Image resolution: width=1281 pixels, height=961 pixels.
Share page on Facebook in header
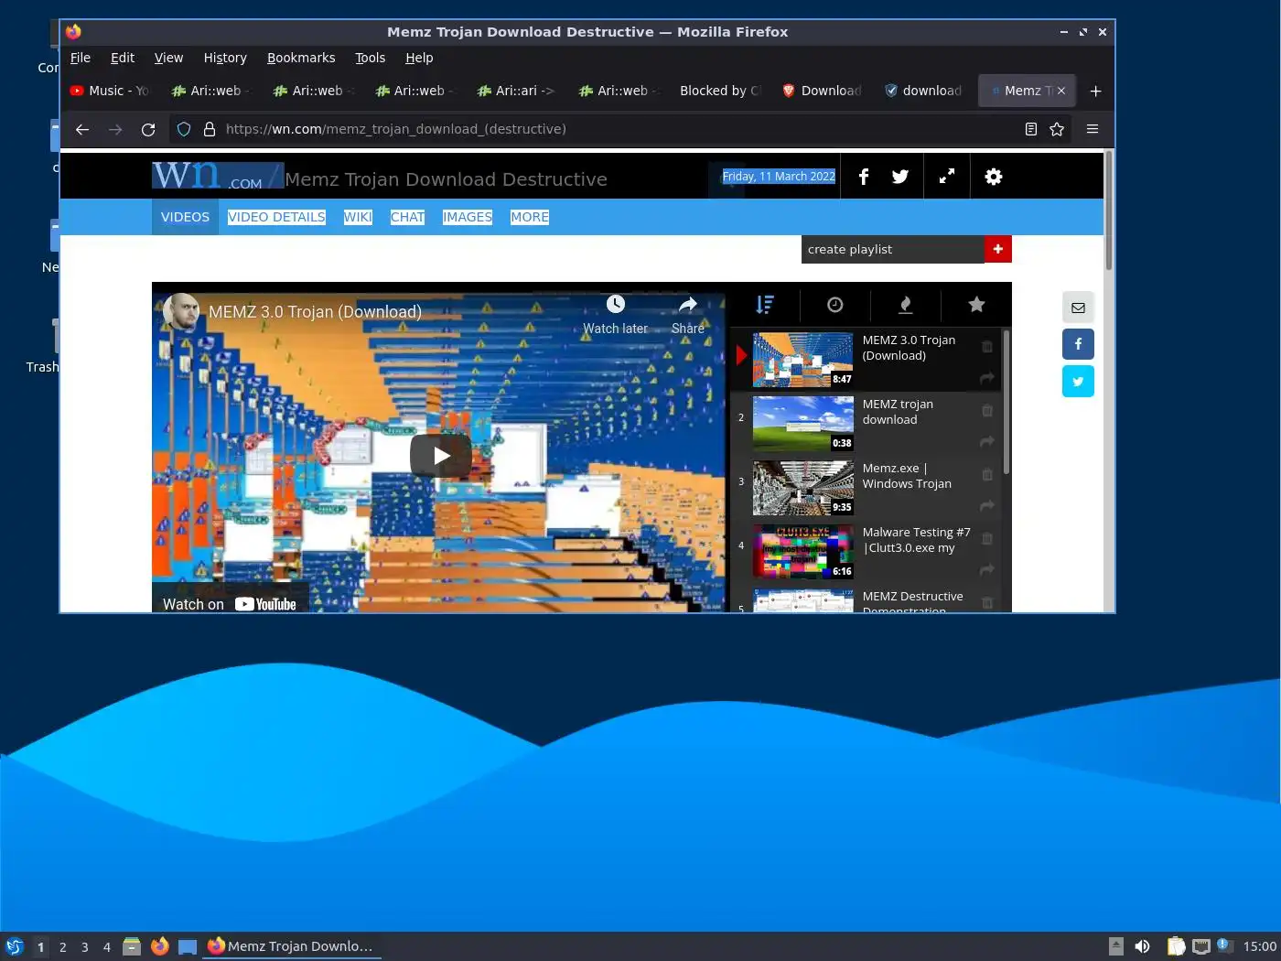click(863, 177)
